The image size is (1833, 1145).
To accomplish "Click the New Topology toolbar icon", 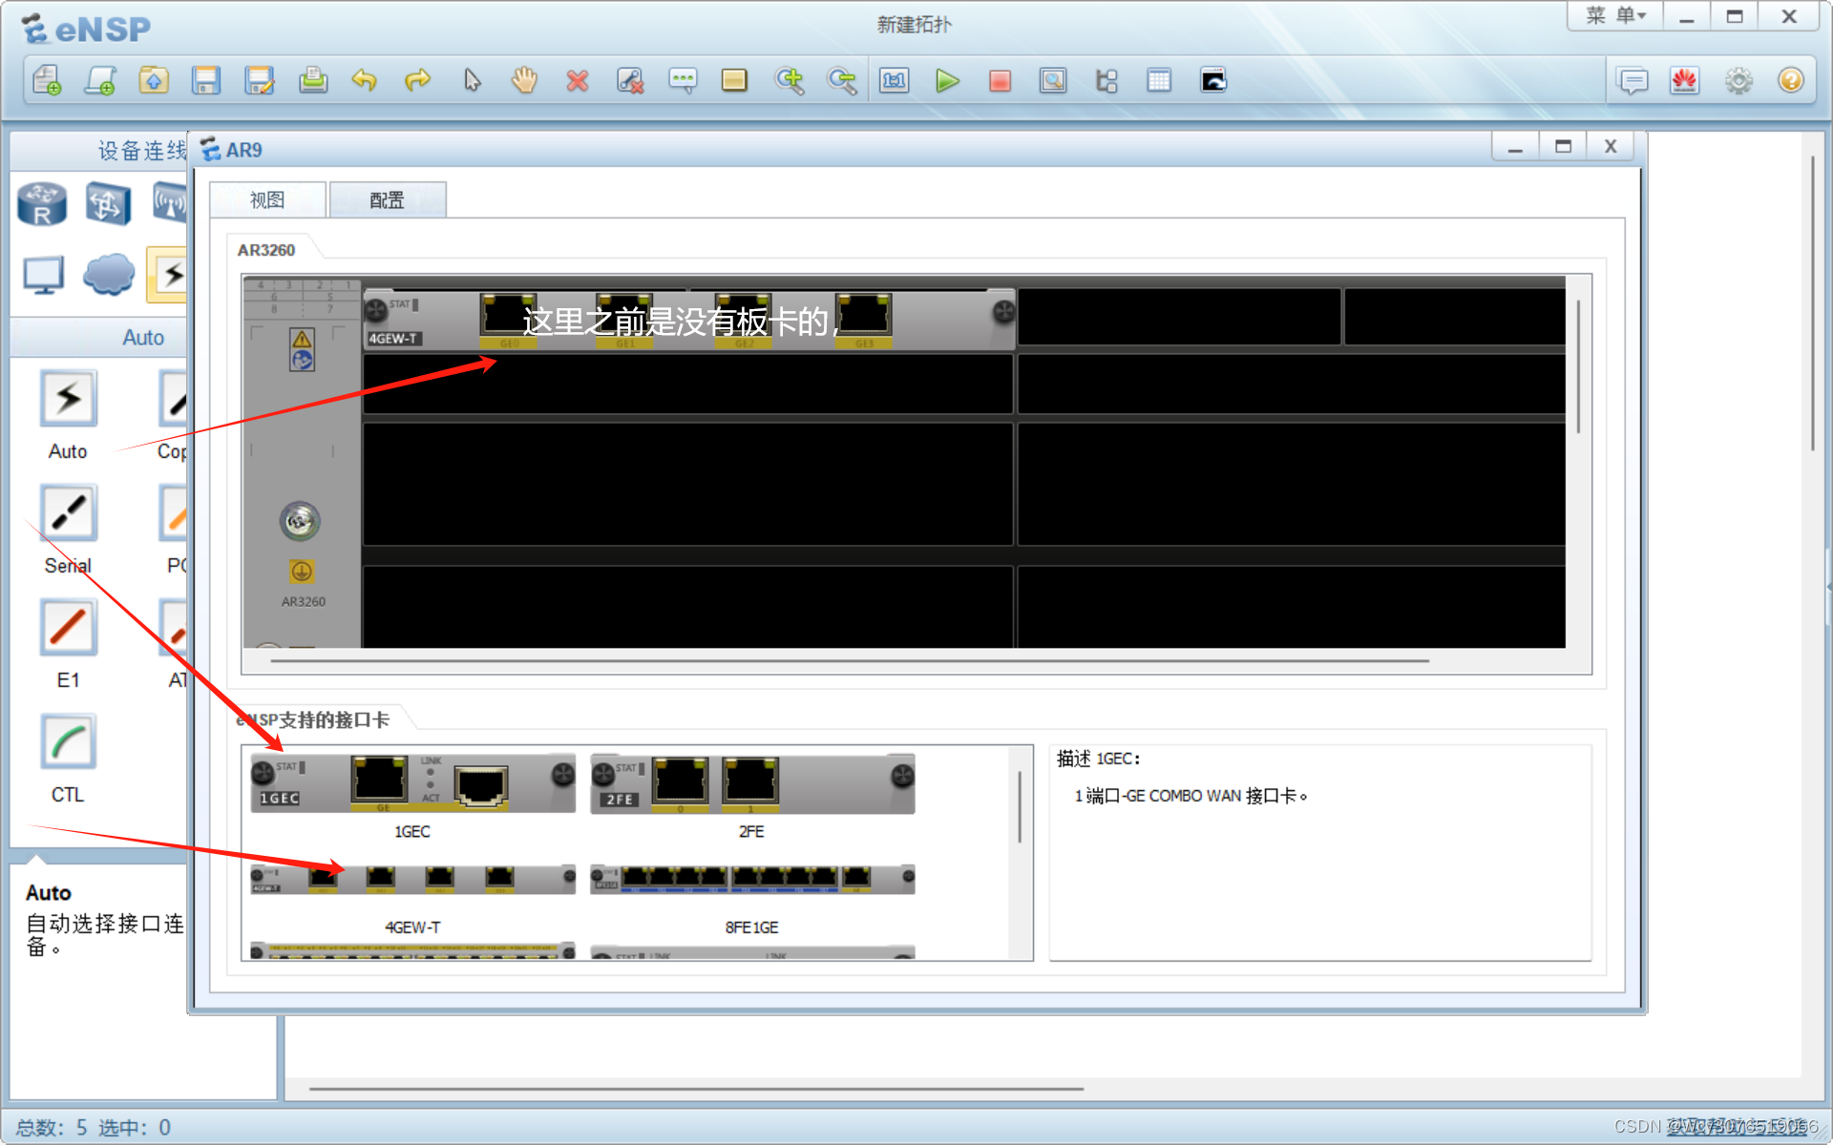I will point(47,81).
